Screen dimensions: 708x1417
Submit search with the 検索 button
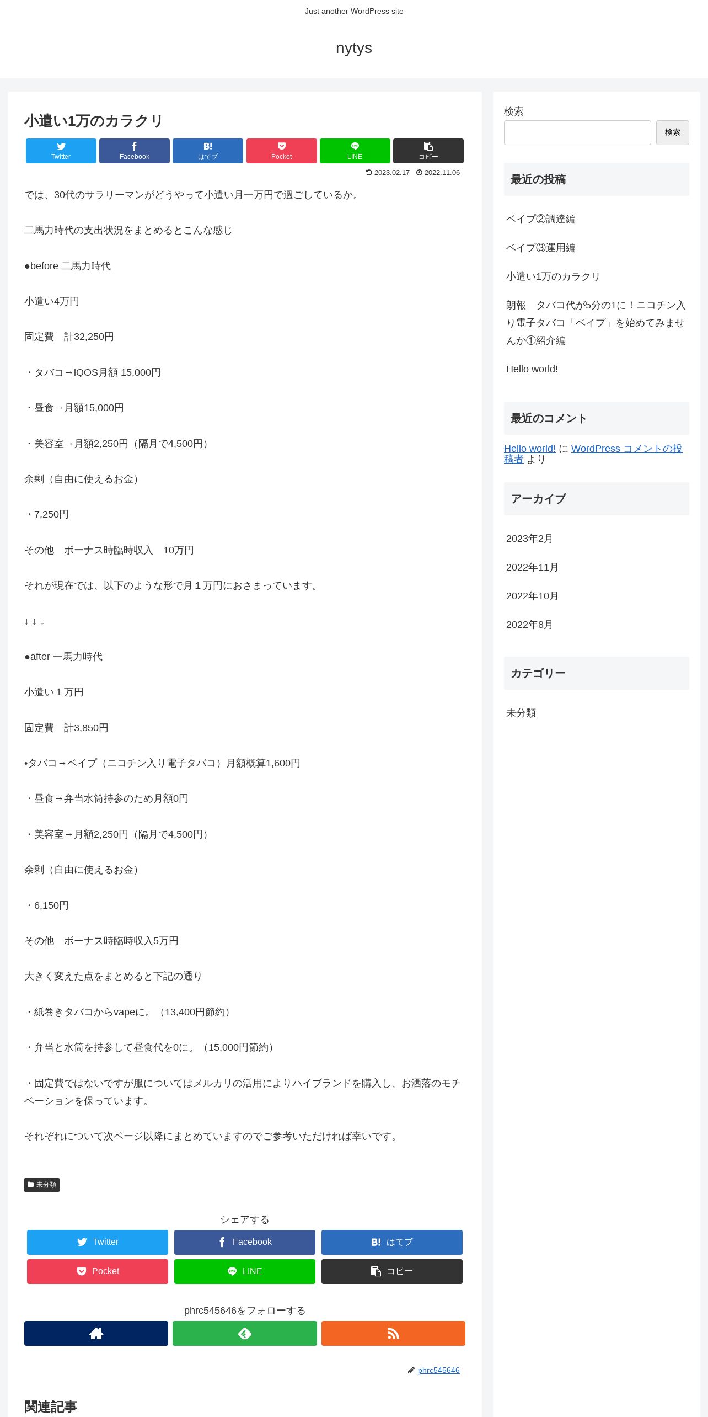coord(672,132)
